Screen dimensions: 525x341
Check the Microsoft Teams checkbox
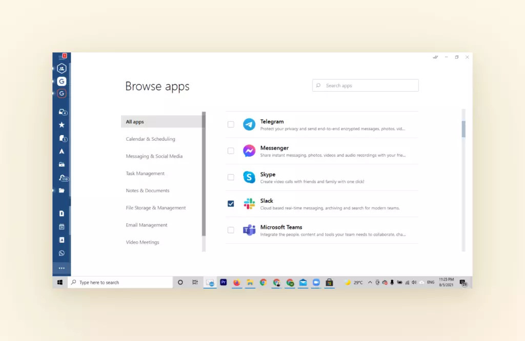(231, 230)
